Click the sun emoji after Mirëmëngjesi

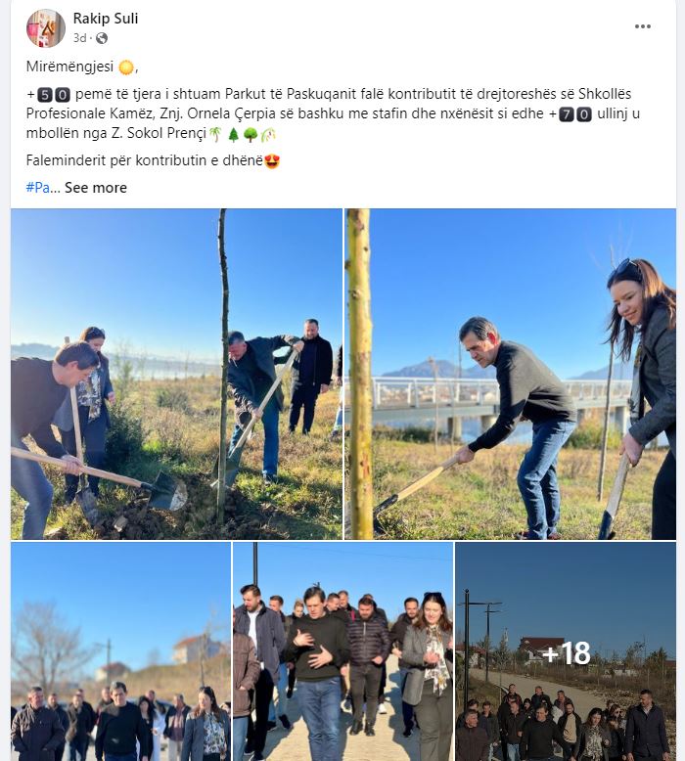pyautogui.click(x=125, y=67)
